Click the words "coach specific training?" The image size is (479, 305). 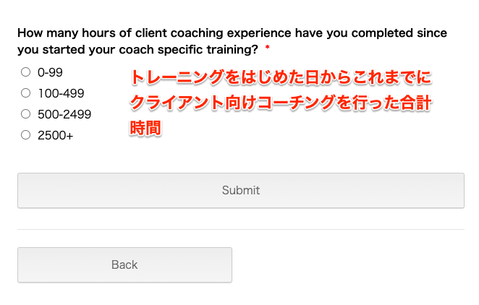(196, 49)
